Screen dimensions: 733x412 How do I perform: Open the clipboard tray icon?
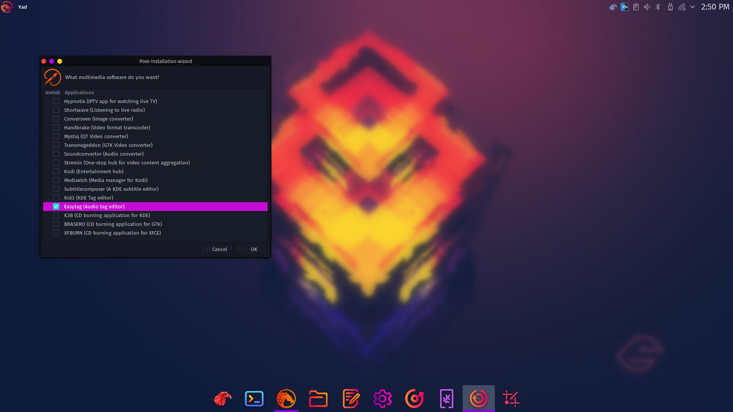click(636, 7)
